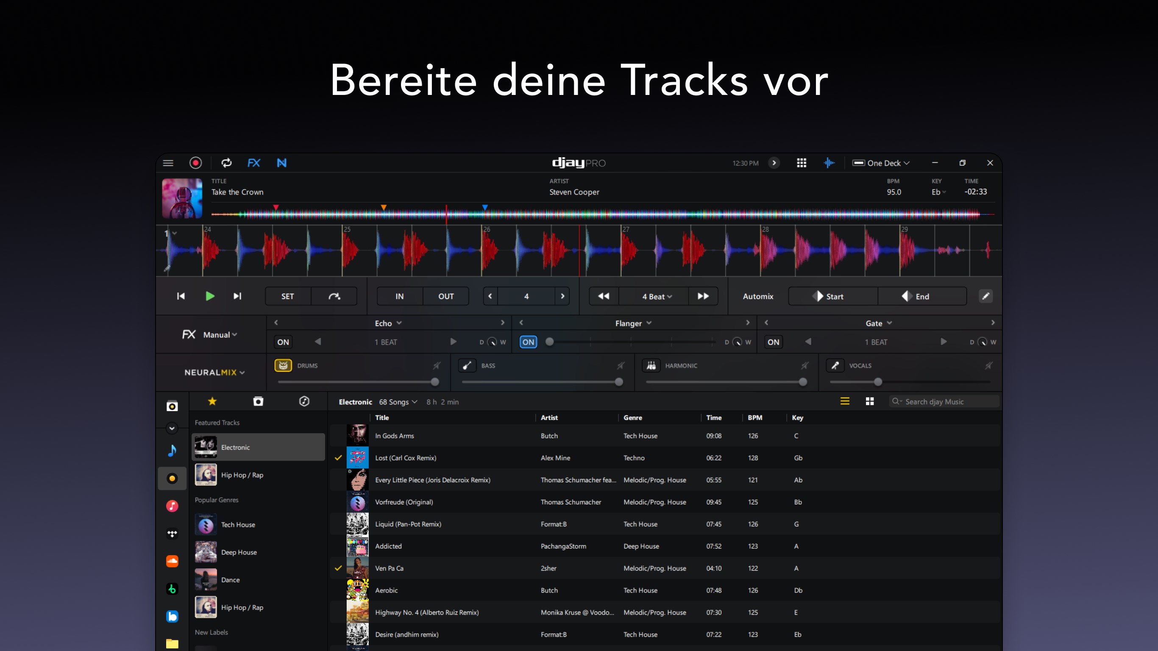Open the SoundCloud source icon
The height and width of the screenshot is (651, 1158).
tap(172, 562)
